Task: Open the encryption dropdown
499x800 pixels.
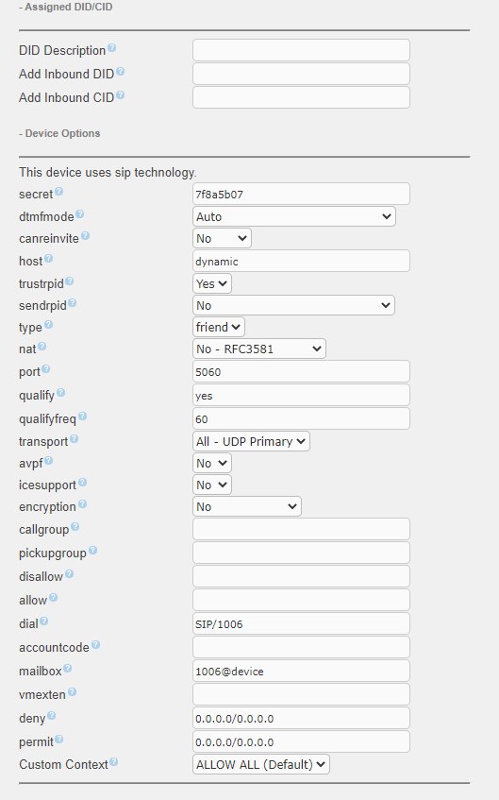Action: tap(247, 506)
